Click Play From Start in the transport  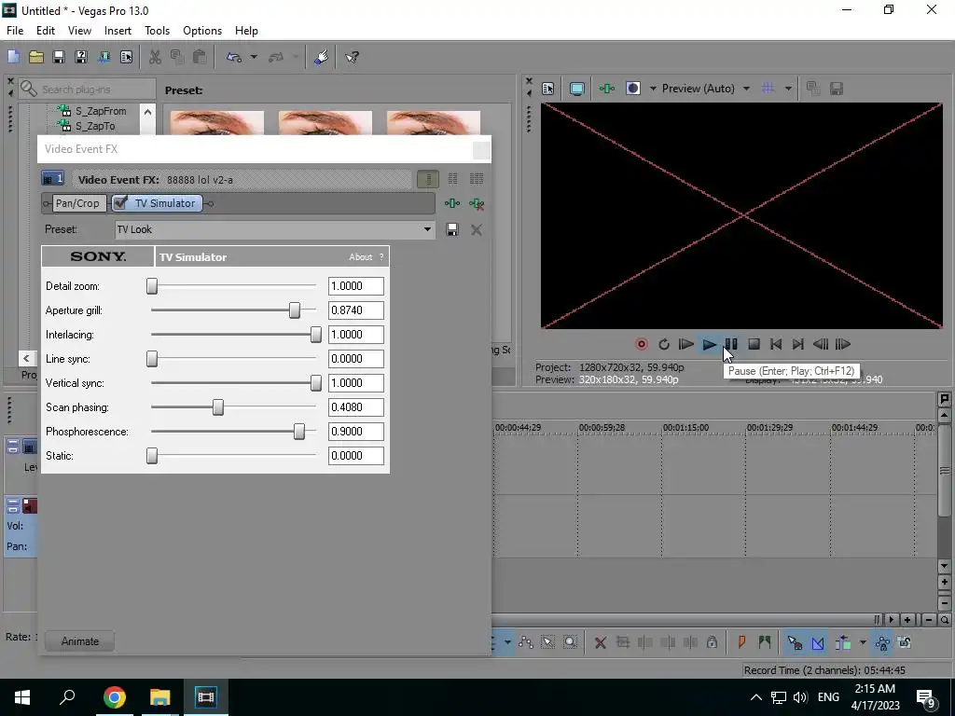pyautogui.click(x=685, y=345)
